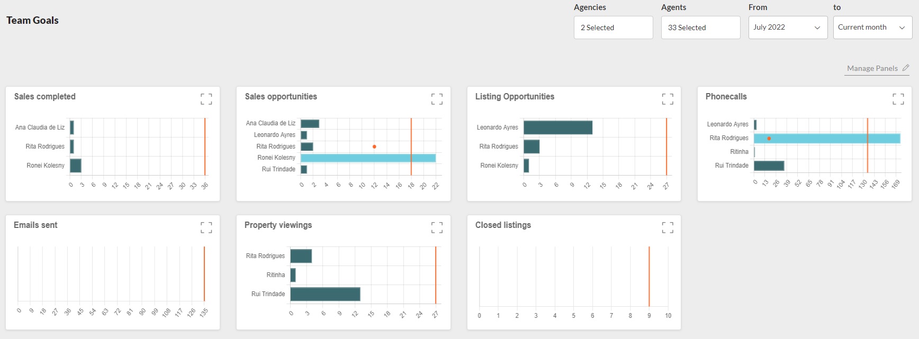
Task: Expand the Emails sent panel to fullscreen
Action: pyautogui.click(x=206, y=227)
